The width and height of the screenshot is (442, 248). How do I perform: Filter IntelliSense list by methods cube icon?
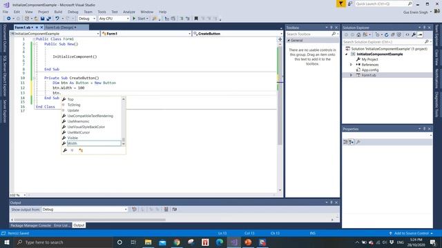72,150
